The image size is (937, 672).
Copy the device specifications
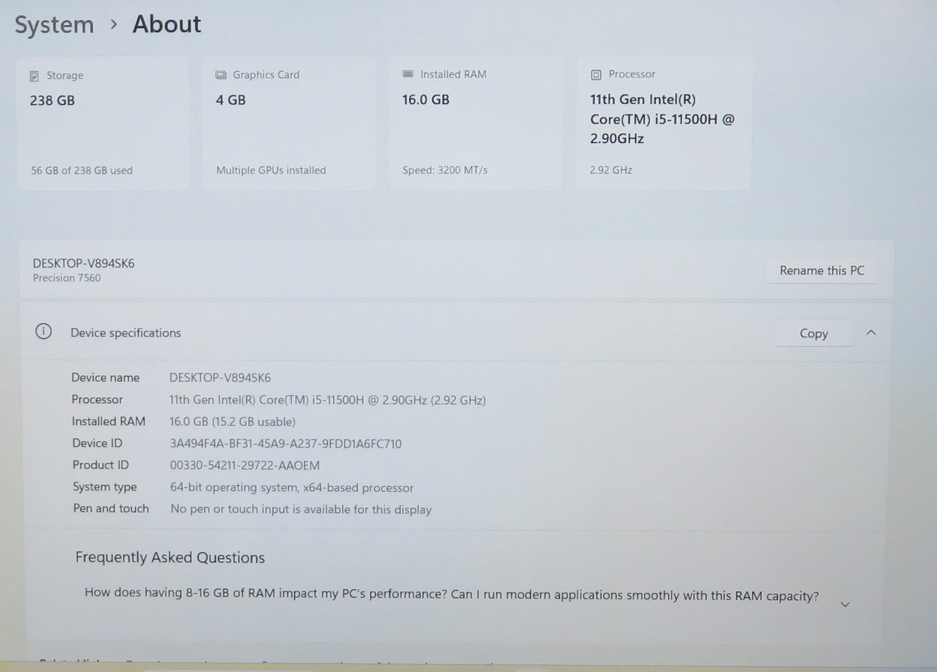[813, 332]
